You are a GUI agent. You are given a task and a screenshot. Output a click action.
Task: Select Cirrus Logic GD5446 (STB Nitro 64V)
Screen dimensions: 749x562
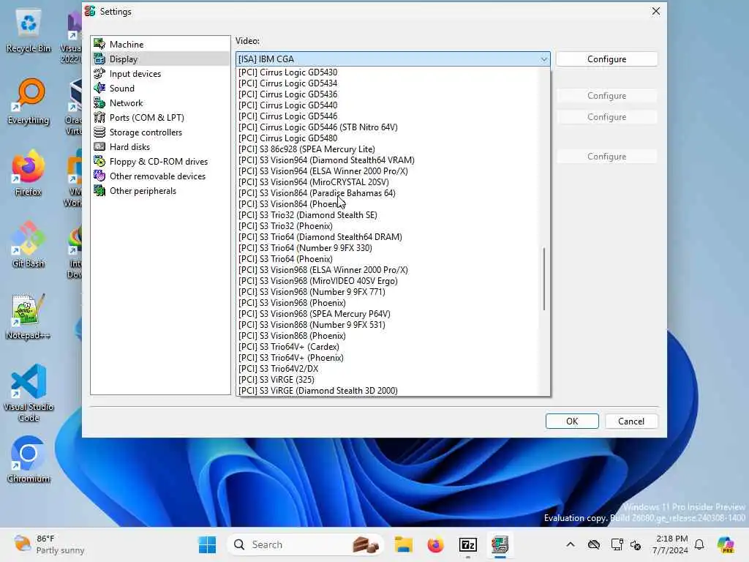388,127
